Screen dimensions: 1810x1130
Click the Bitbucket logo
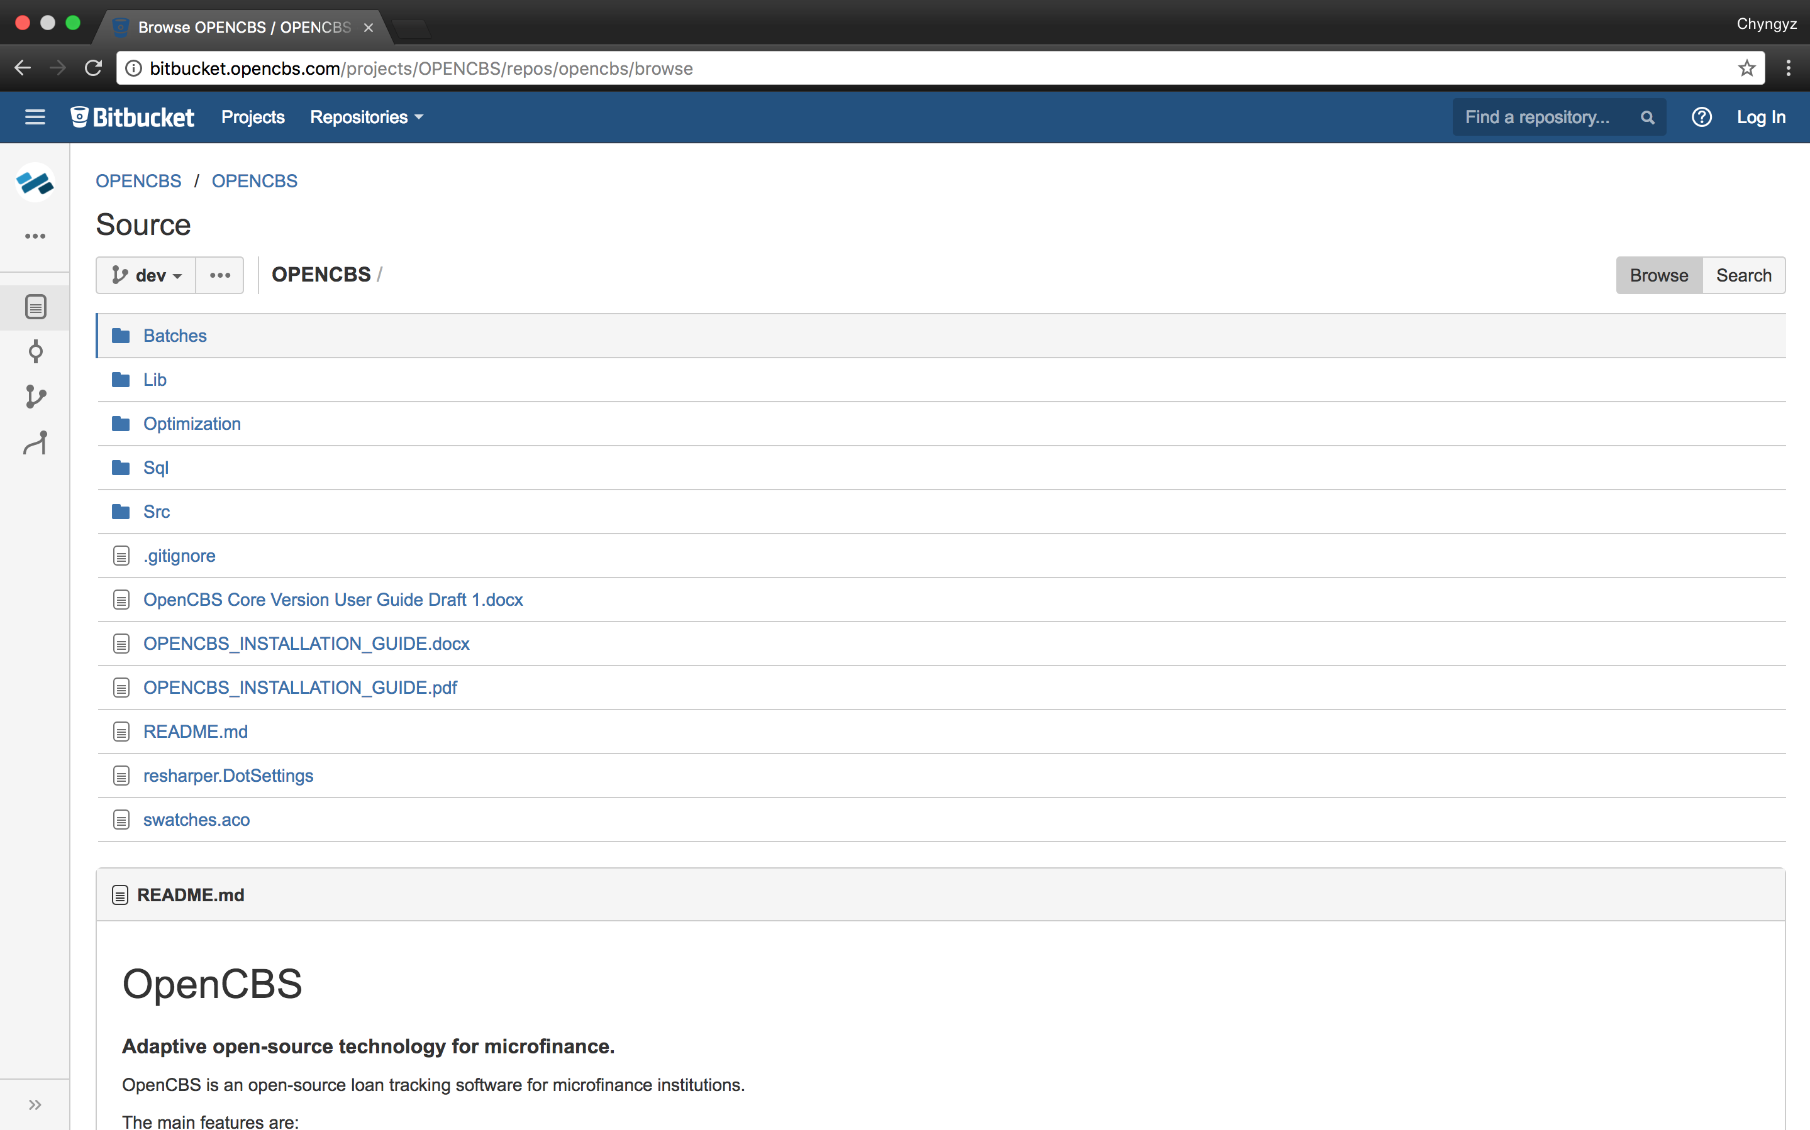(x=132, y=118)
